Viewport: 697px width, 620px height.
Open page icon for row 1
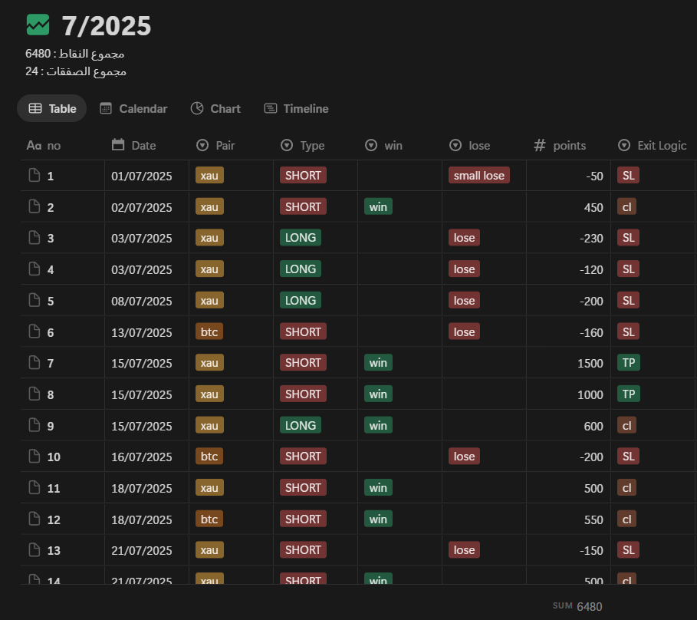(34, 176)
